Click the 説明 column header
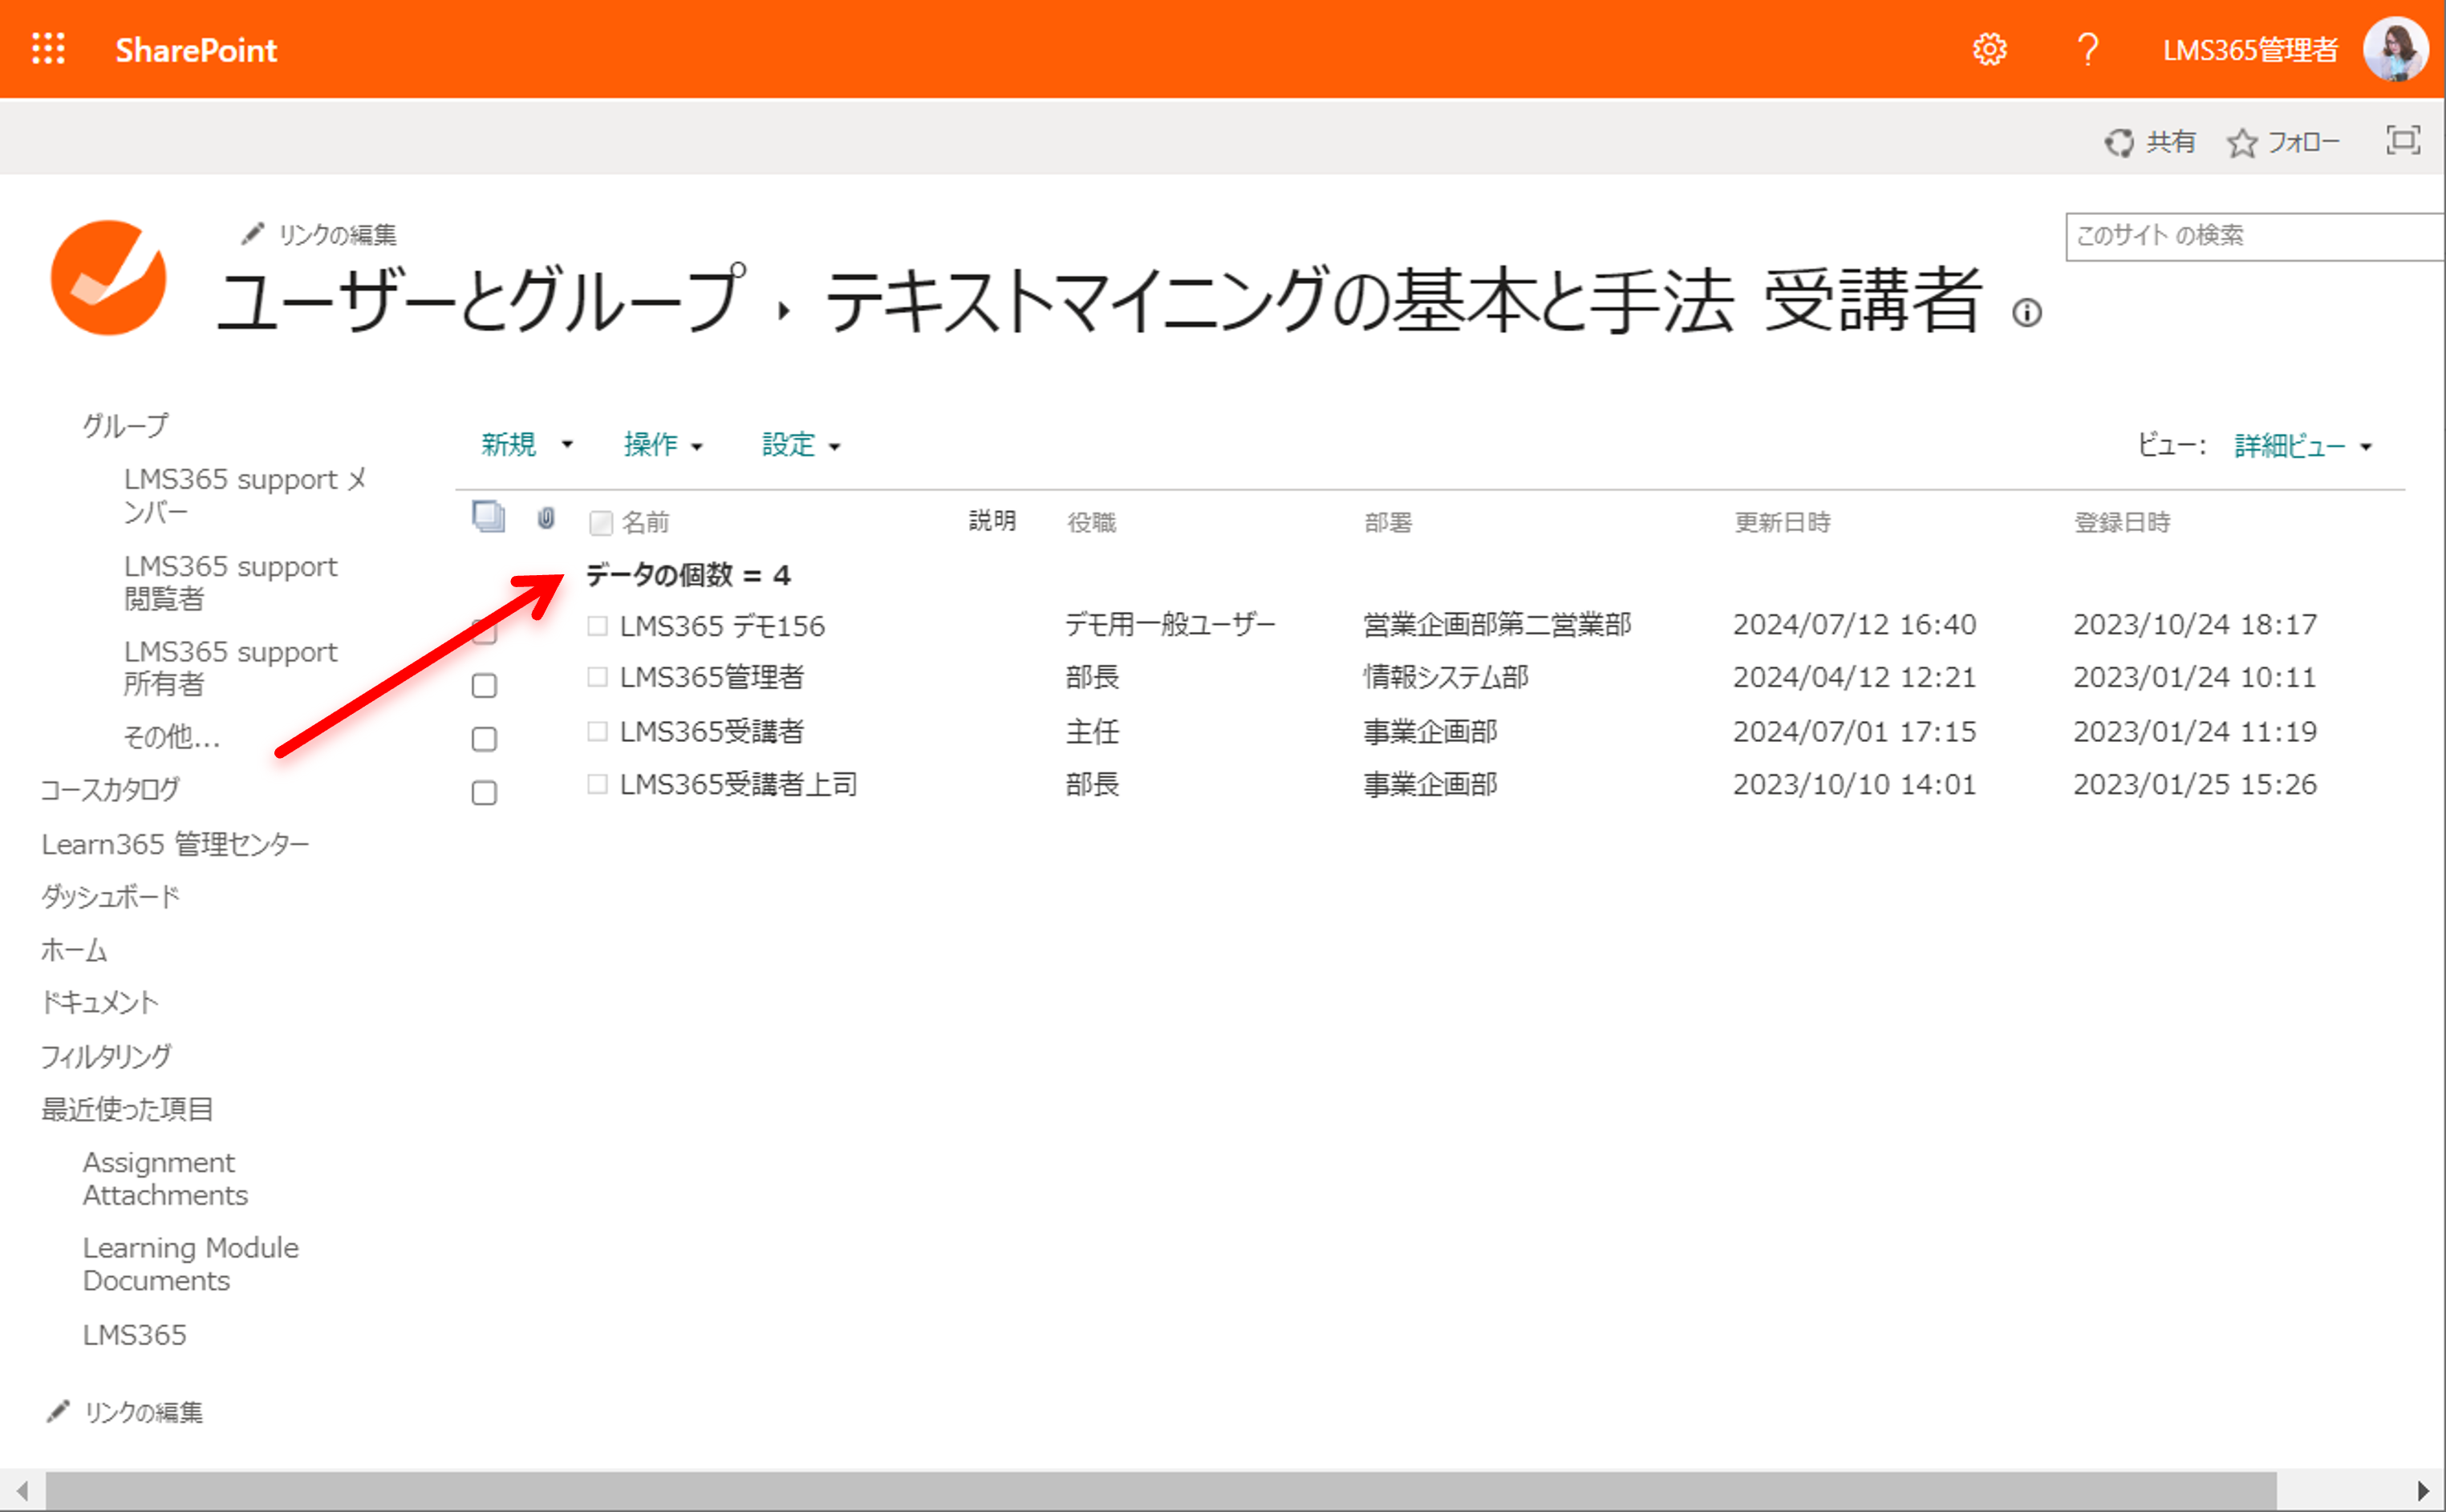Image resolution: width=2446 pixels, height=1512 pixels. 992,520
